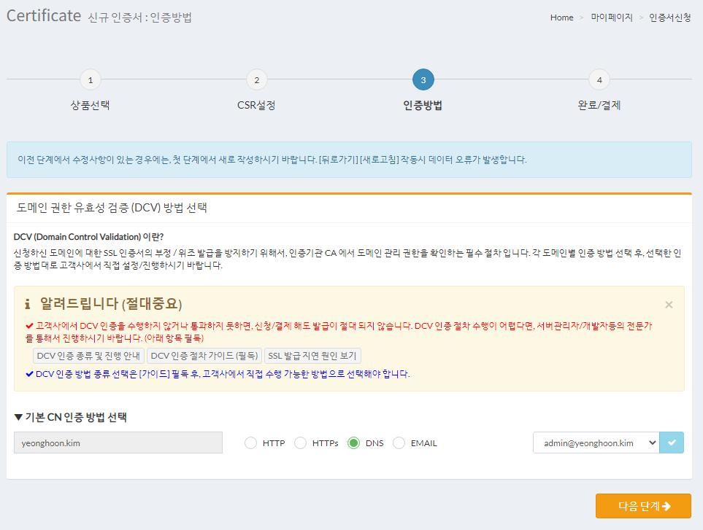The height and width of the screenshot is (530, 703).
Task: View SSL 발급 지연 원인 보기
Action: pos(312,356)
